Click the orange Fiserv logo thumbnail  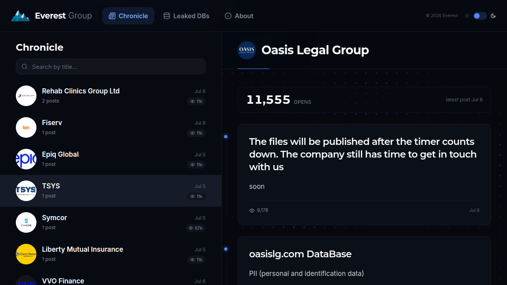click(x=26, y=127)
